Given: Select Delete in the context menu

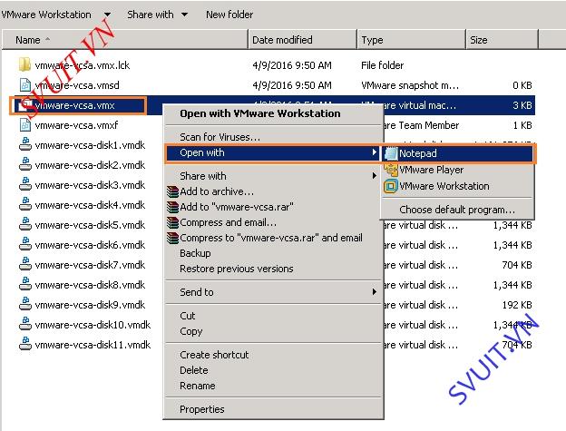Looking at the screenshot, I should (194, 370).
